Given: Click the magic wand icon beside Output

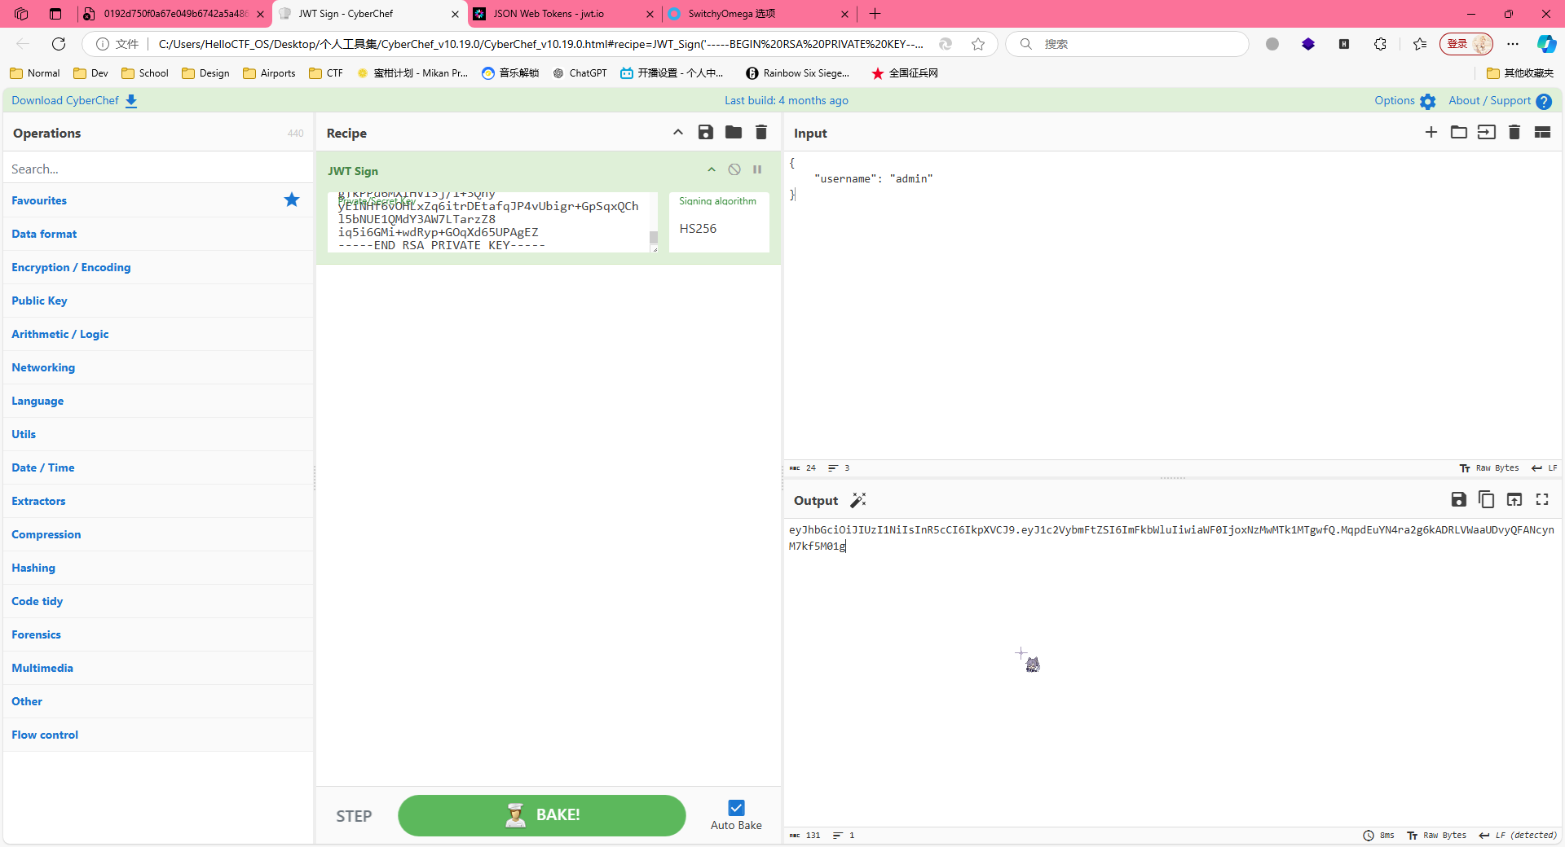Looking at the screenshot, I should 858,500.
